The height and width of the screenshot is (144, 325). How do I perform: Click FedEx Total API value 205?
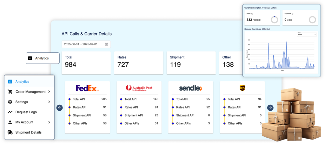coord(104,99)
